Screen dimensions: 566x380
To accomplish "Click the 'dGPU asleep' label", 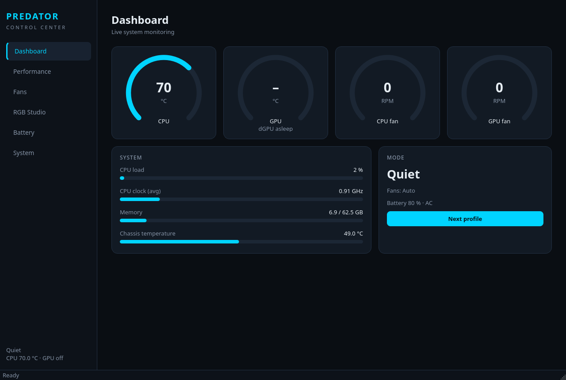I will [x=275, y=129].
